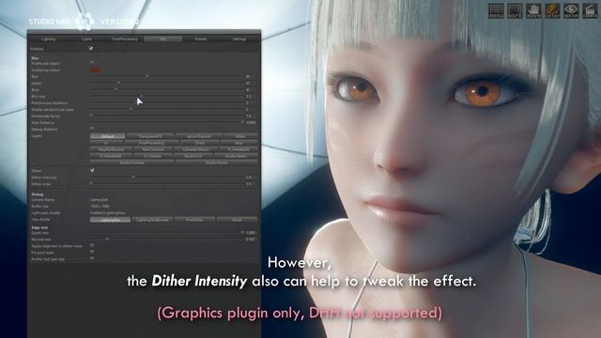Click the Blur size slider handle

click(142, 96)
